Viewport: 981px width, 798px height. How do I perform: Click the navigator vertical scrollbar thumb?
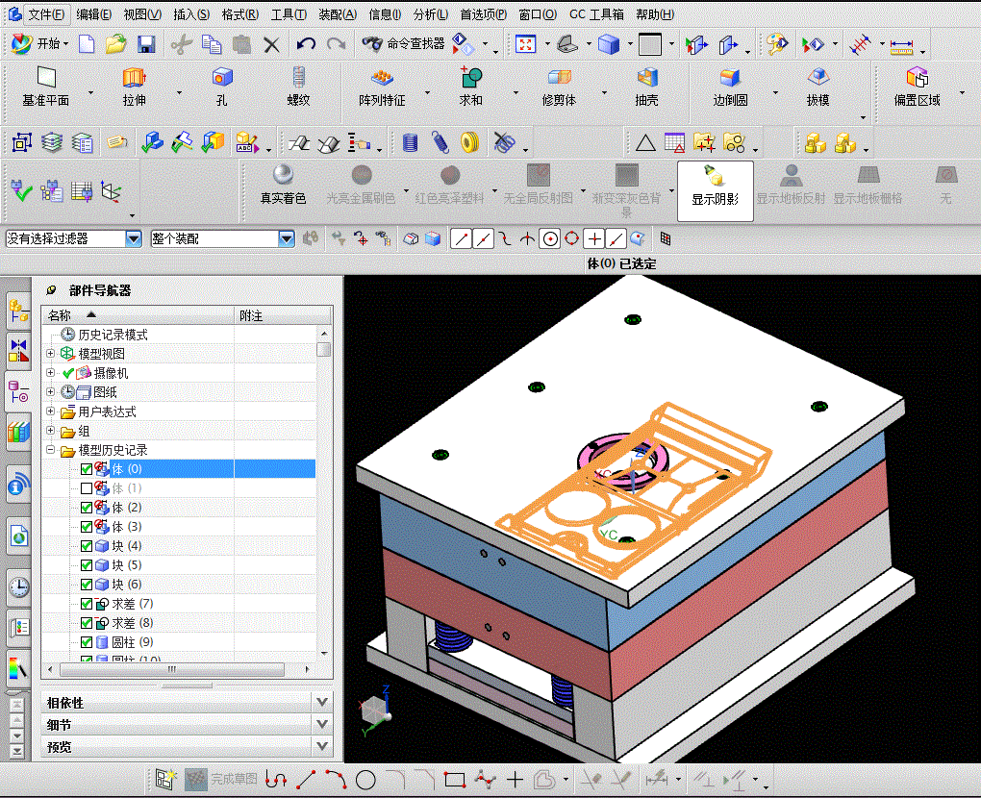point(323,349)
